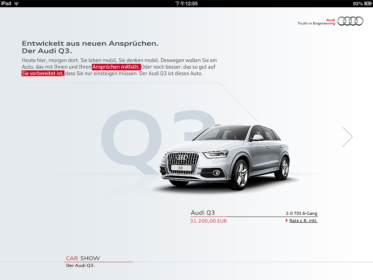Tap the highlighted text Ansprüchen mithält.

[x=116, y=67]
